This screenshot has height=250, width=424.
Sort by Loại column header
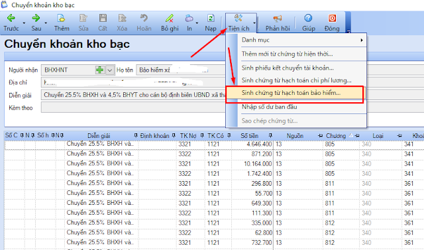(378, 135)
